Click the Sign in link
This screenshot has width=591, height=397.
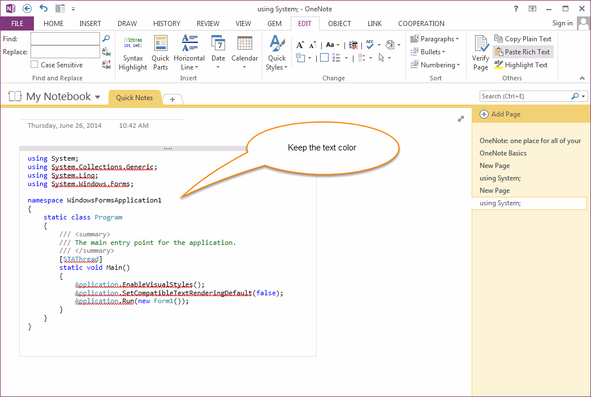click(562, 23)
